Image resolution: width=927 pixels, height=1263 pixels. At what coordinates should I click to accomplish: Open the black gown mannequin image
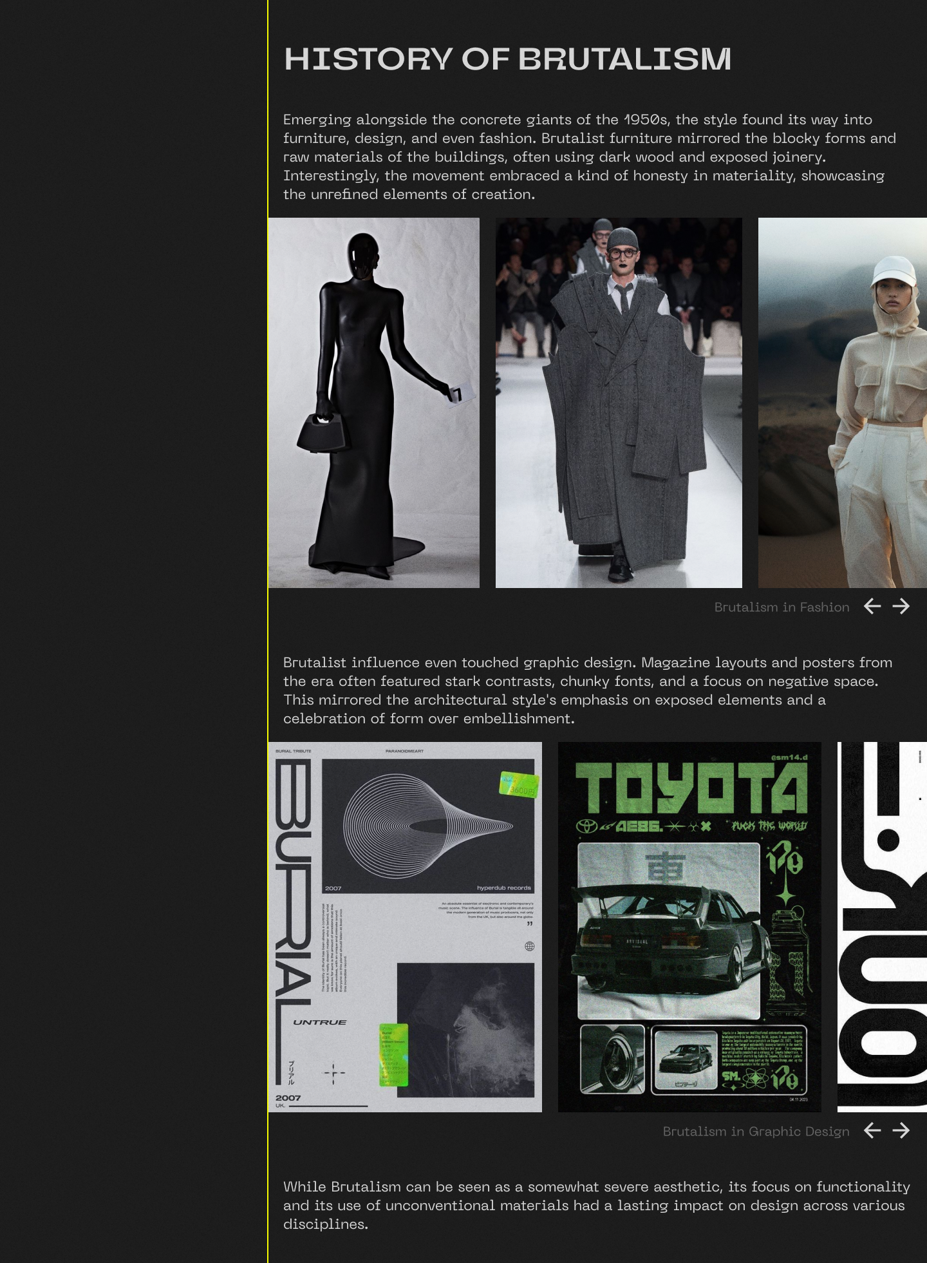tap(374, 403)
